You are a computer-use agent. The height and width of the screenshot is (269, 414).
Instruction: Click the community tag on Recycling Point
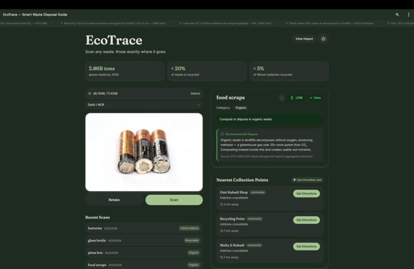tap(255, 219)
